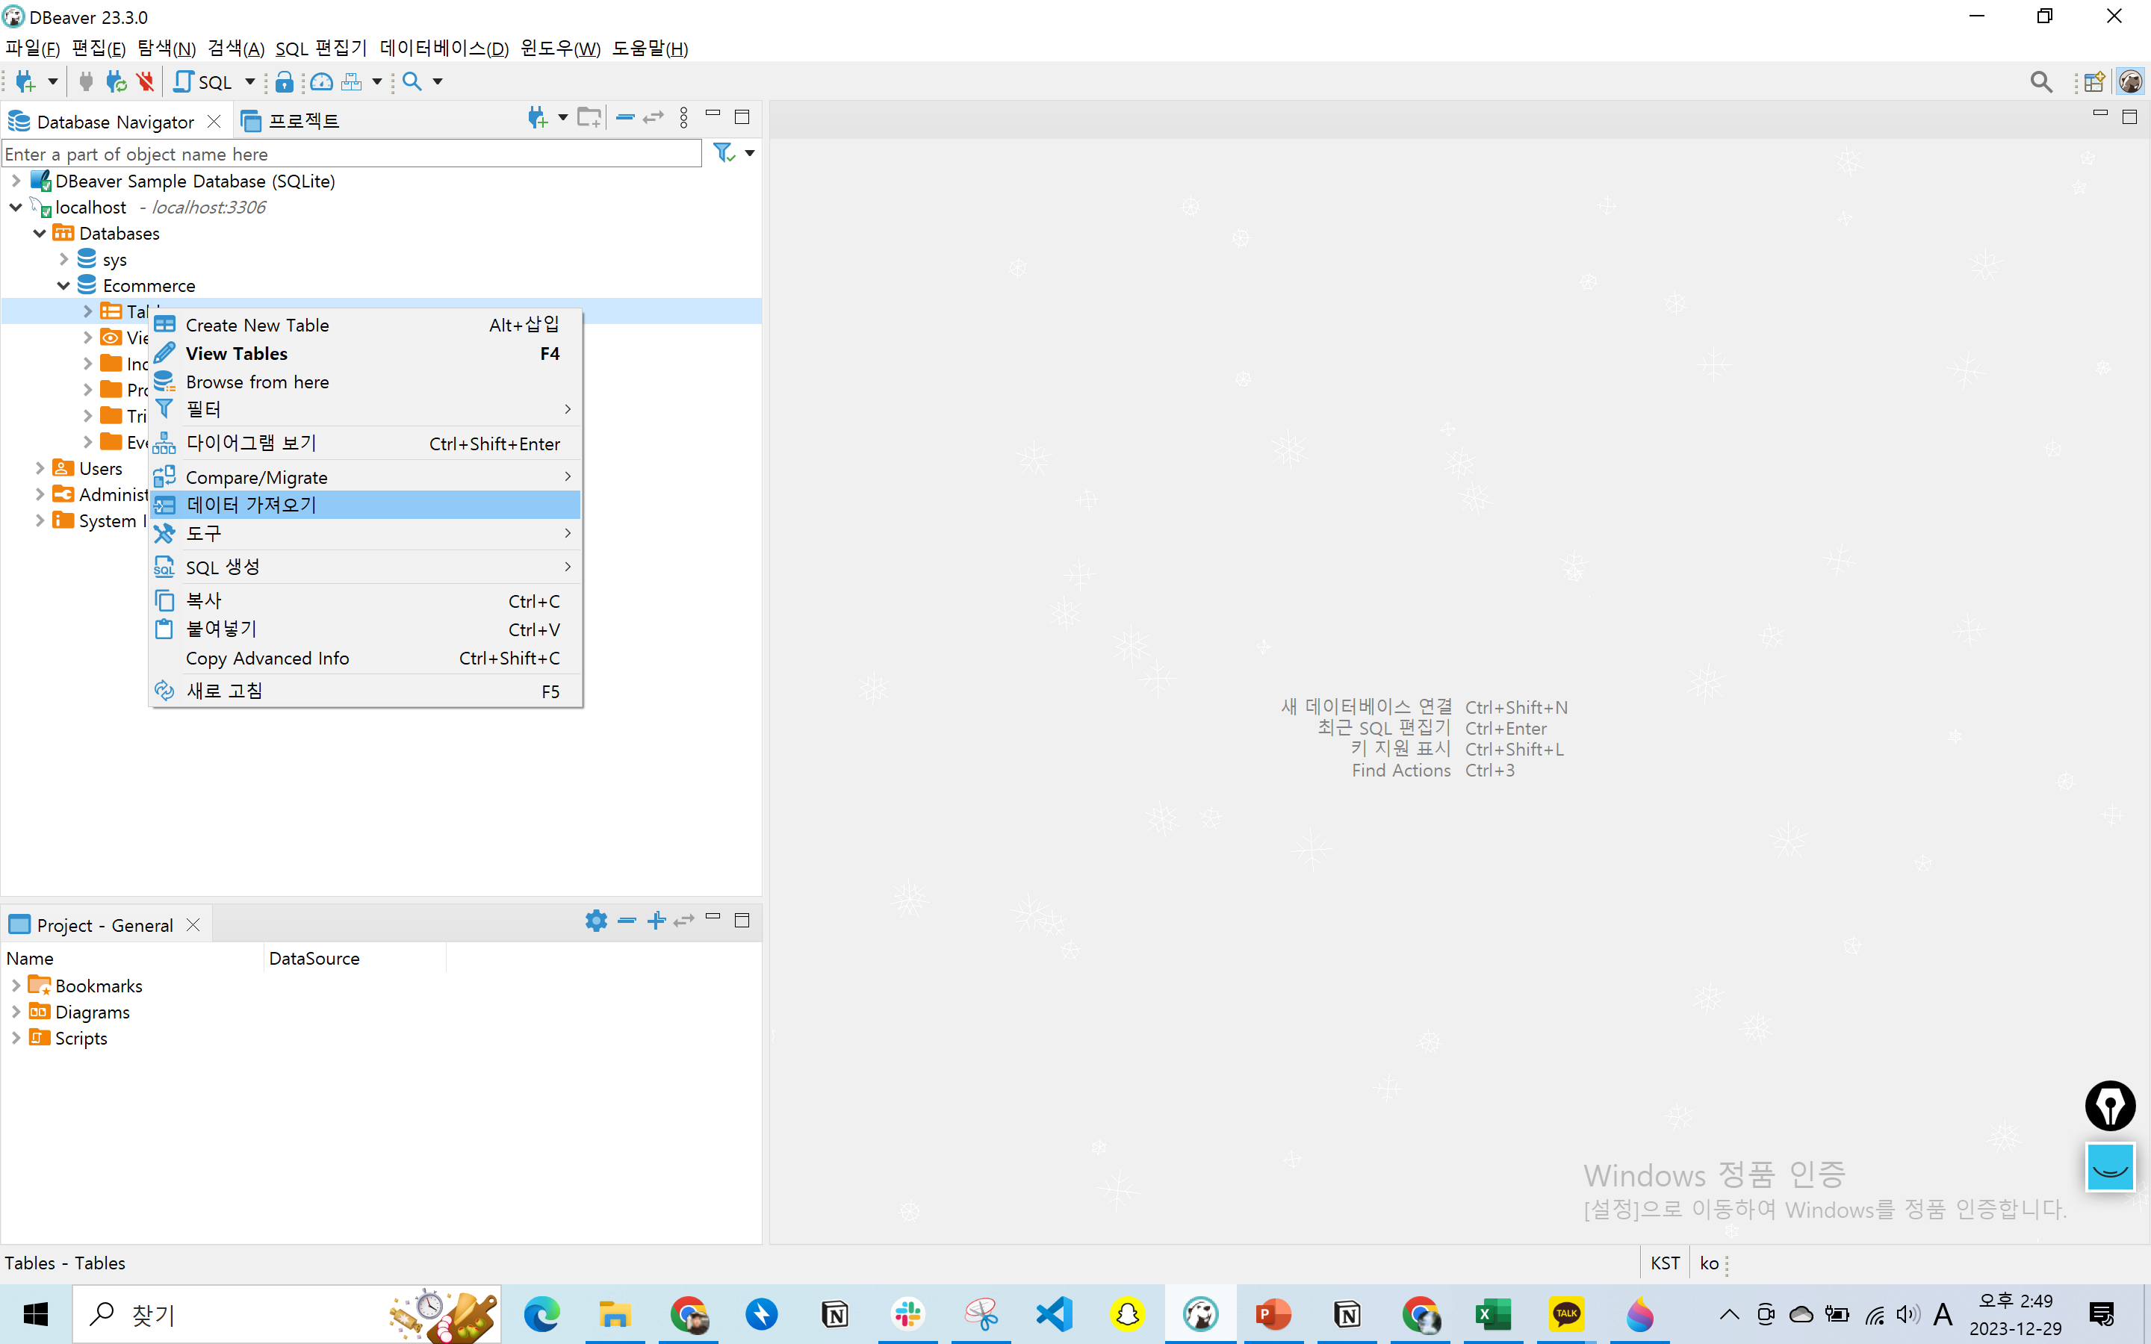Toggle Link with Editor arrows in navigator
Viewport: 2151px width, 1344px height.
tap(654, 117)
